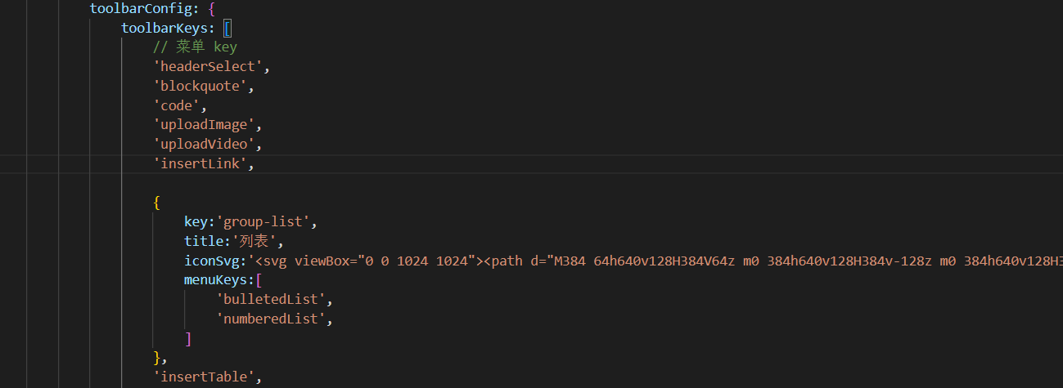The image size is (1063, 388).
Task: Click the title value '列表'
Action: tap(255, 241)
